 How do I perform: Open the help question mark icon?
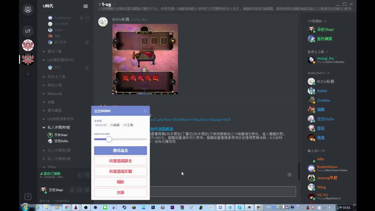(28, 197)
